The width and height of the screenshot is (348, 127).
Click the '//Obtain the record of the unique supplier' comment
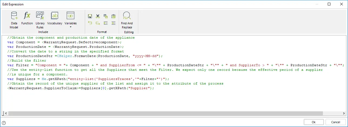click(x=115, y=83)
